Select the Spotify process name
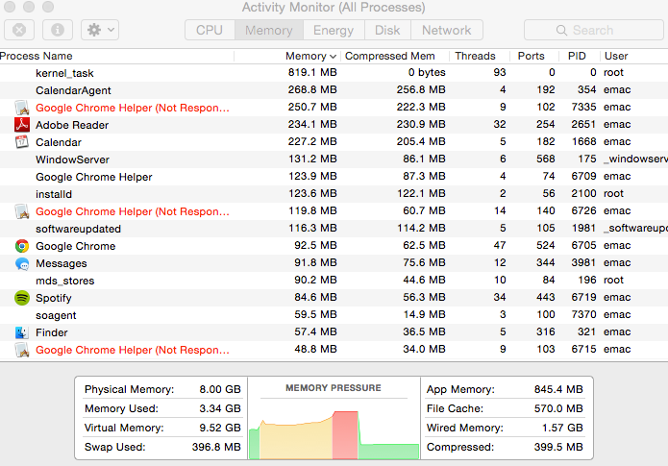The width and height of the screenshot is (668, 466). point(53,298)
